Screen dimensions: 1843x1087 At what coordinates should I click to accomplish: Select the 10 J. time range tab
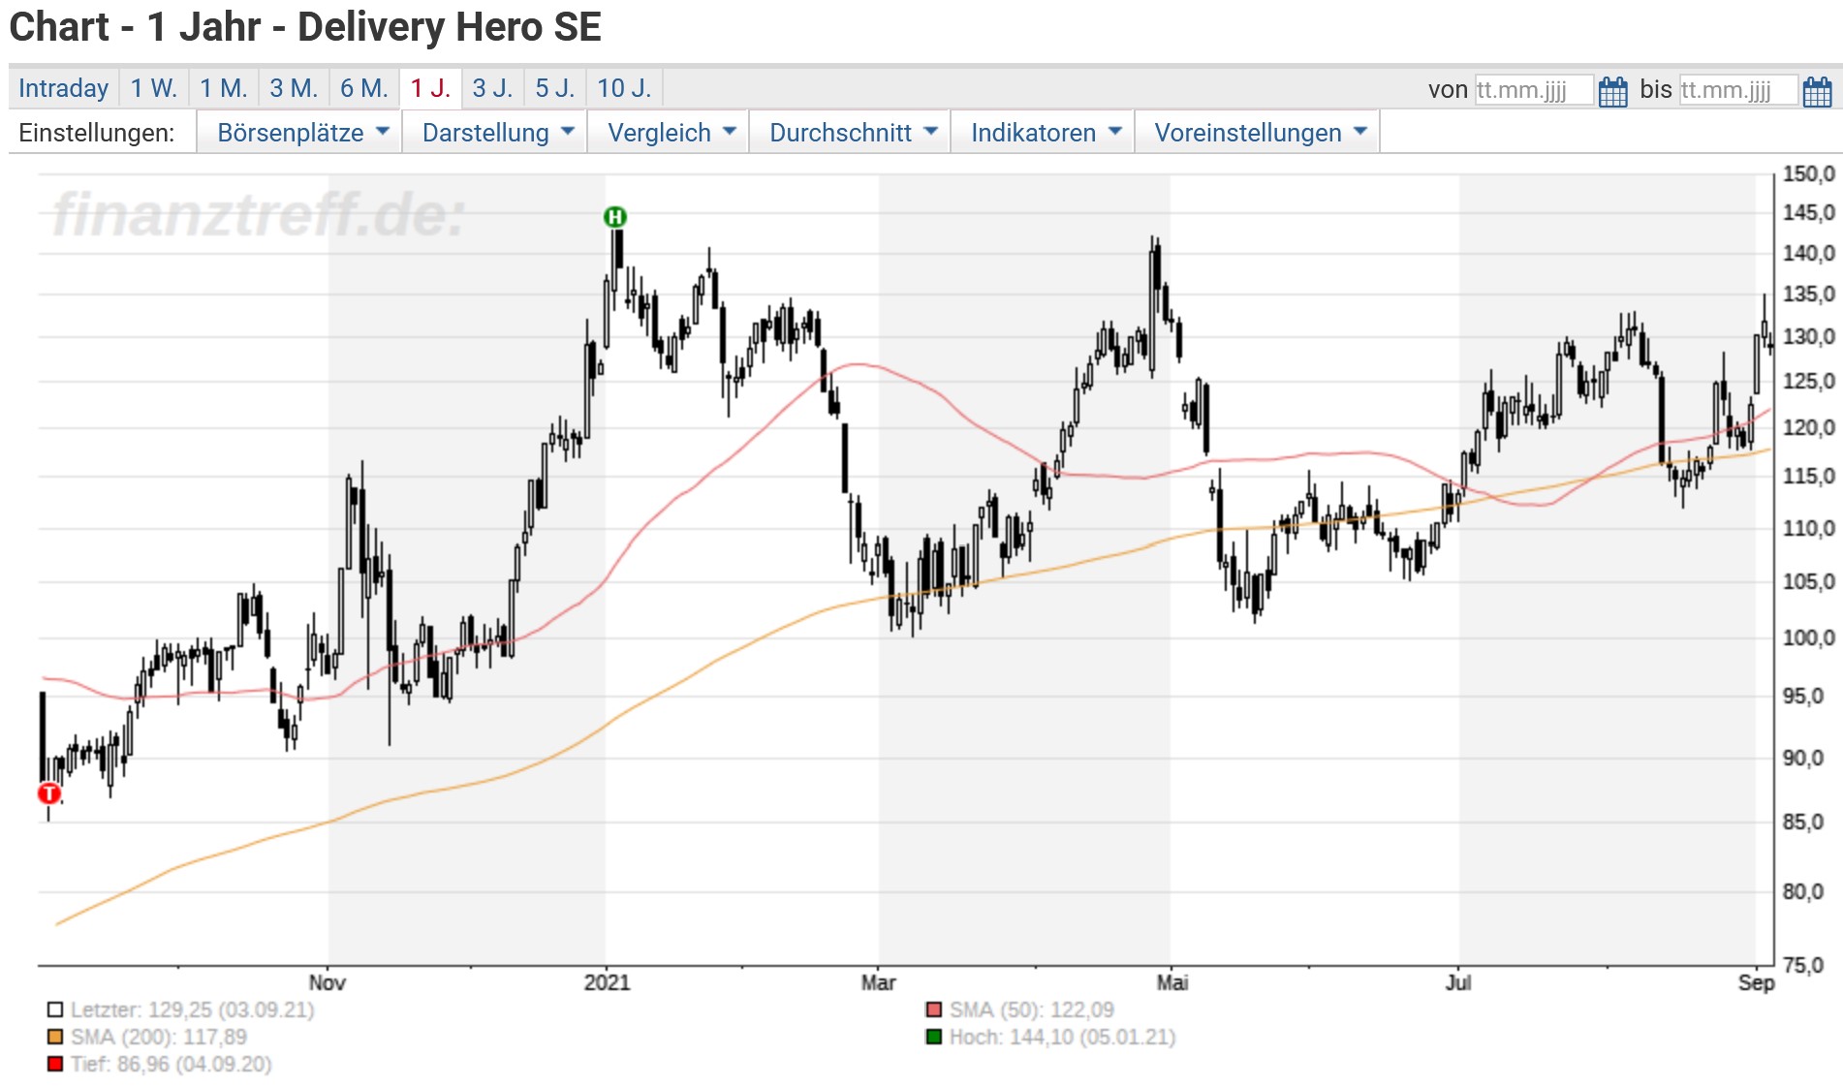point(624,88)
